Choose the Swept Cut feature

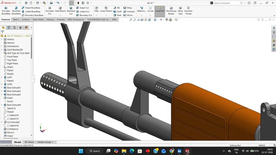click(x=82, y=8)
